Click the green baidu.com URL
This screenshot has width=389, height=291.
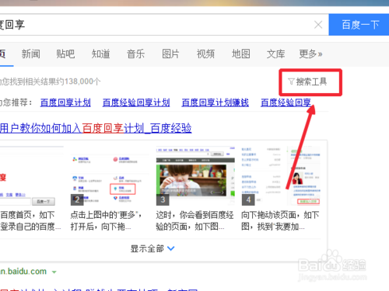[x=23, y=272]
